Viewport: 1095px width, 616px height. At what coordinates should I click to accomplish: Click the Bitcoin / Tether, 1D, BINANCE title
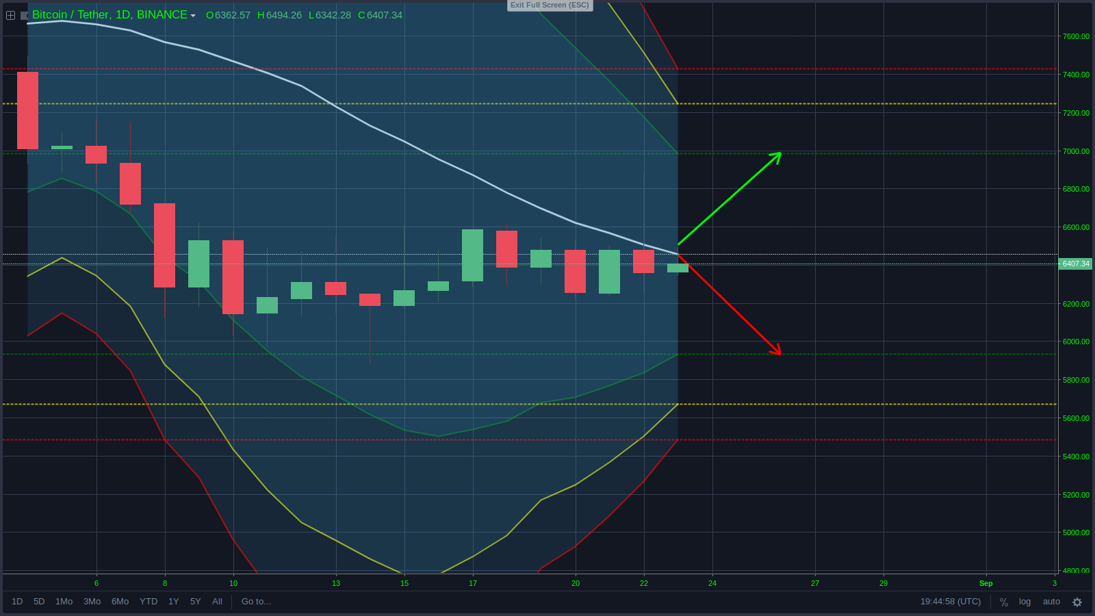[x=109, y=15]
